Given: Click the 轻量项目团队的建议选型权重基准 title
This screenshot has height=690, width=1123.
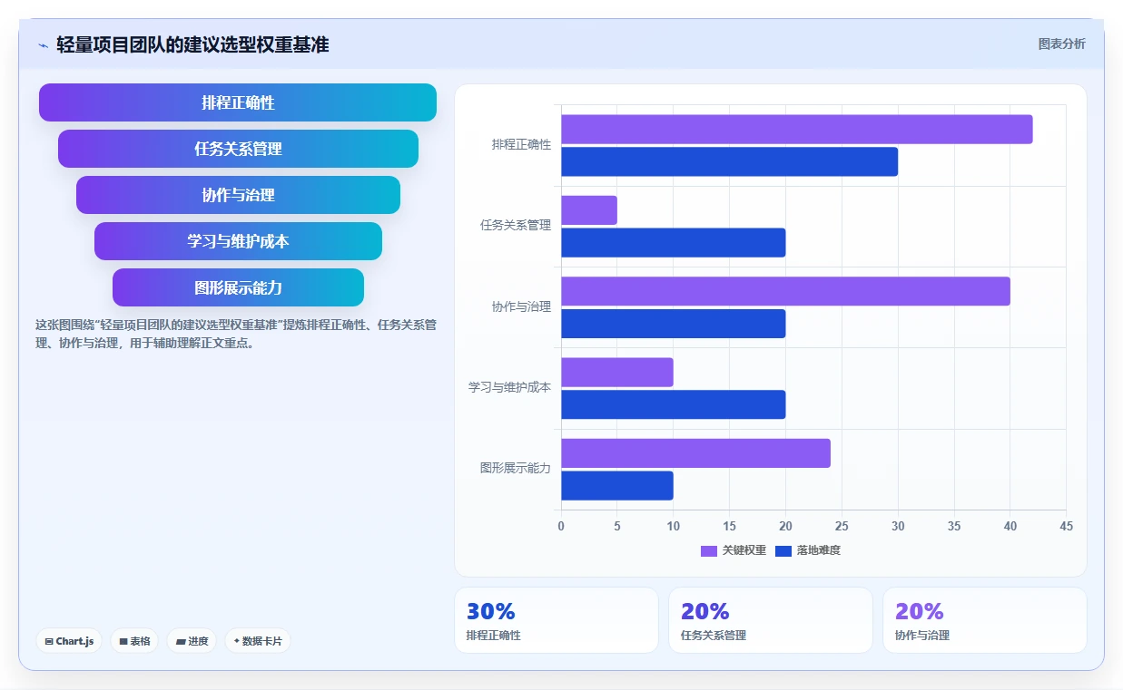Looking at the screenshot, I should (x=192, y=44).
